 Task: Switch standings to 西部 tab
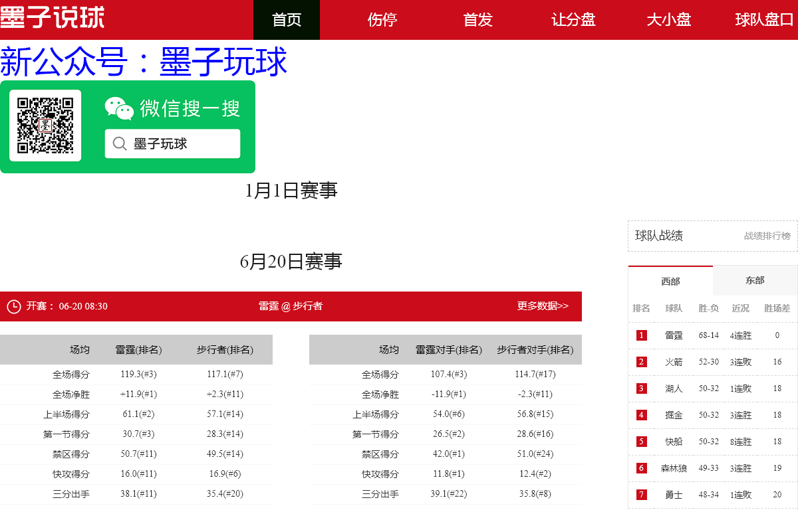coord(670,281)
